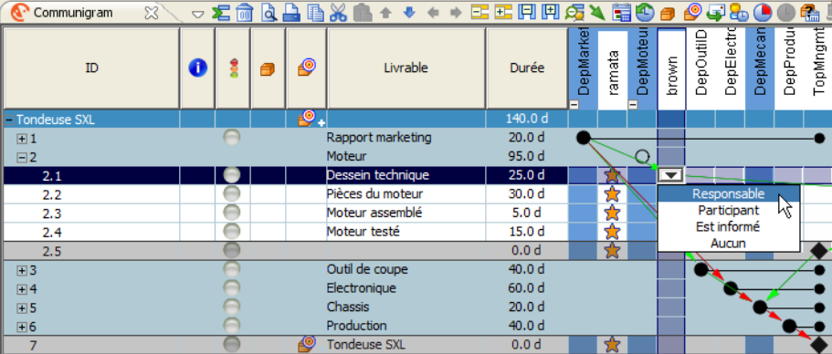This screenshot has height=354, width=832.
Task: Expand tree item 3 Outil de coupe
Action: click(22, 270)
